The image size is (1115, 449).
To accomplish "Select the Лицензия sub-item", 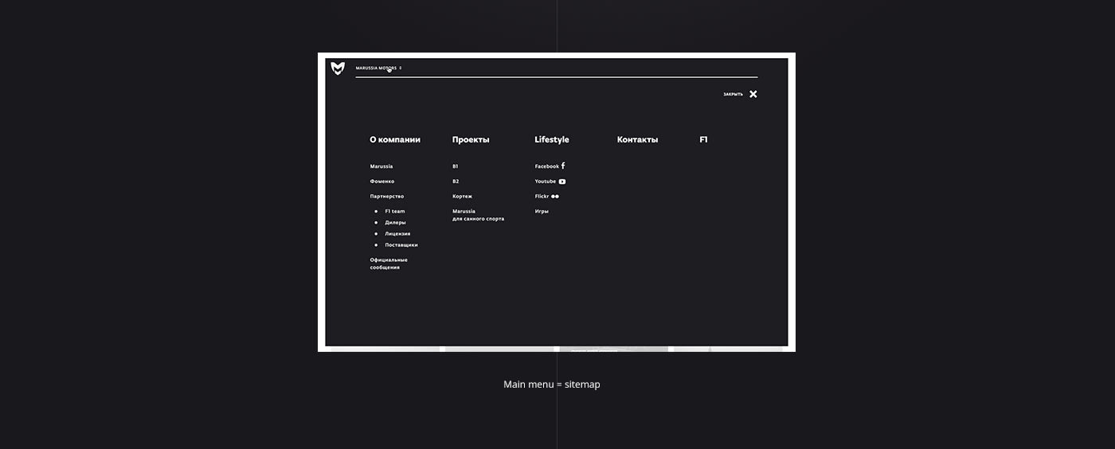I will pos(397,234).
